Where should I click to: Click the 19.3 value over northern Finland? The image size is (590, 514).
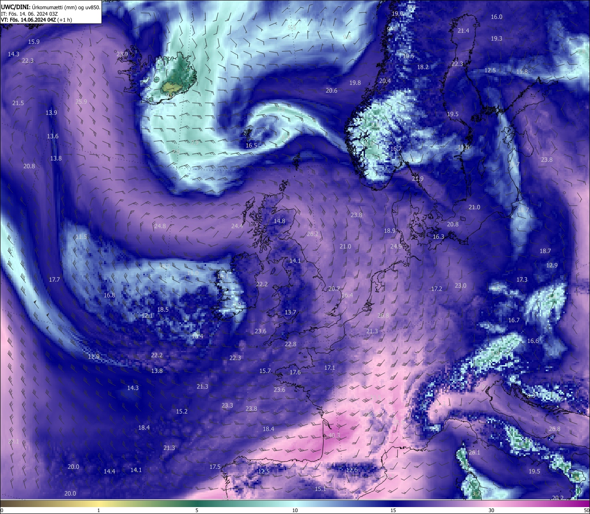point(496,38)
